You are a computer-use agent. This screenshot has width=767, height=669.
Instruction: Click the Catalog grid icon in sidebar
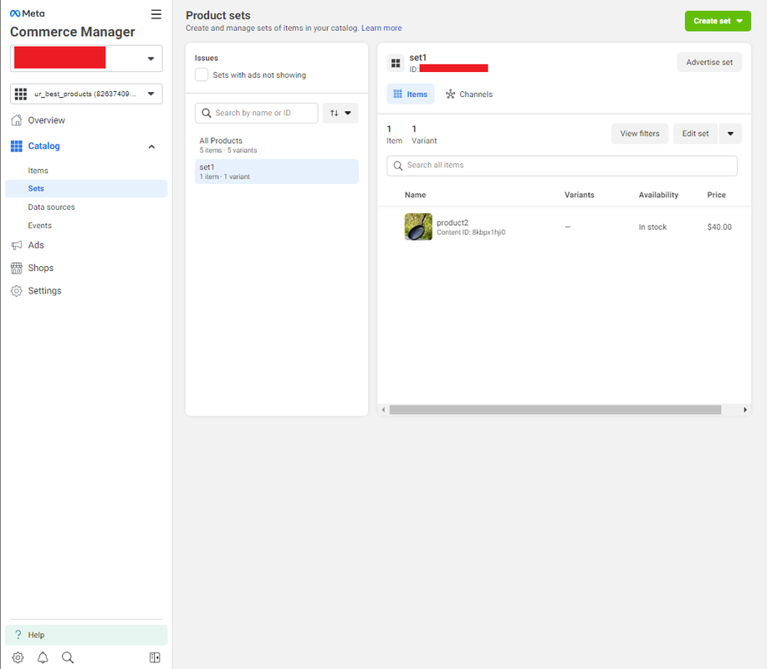click(17, 146)
